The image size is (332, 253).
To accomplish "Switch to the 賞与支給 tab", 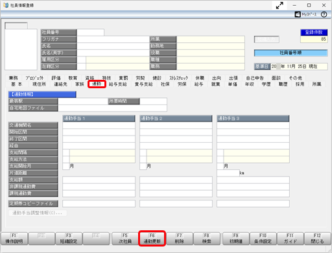I will pyautogui.click(x=144, y=84).
